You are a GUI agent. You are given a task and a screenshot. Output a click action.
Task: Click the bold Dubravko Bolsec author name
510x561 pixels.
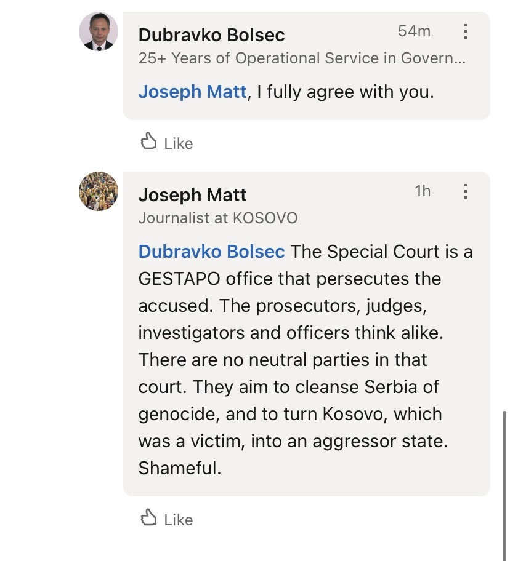pyautogui.click(x=211, y=35)
